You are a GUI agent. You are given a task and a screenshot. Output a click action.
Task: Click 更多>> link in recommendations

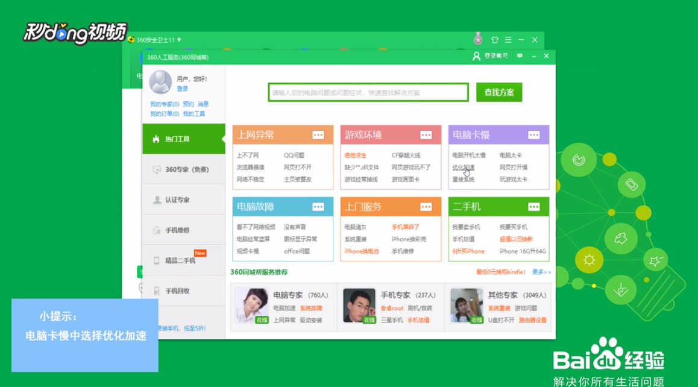click(541, 272)
